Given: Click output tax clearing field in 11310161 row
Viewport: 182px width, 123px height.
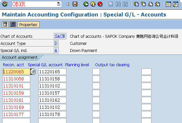Looking at the screenshot, I should pyautogui.click(x=146, y=100).
